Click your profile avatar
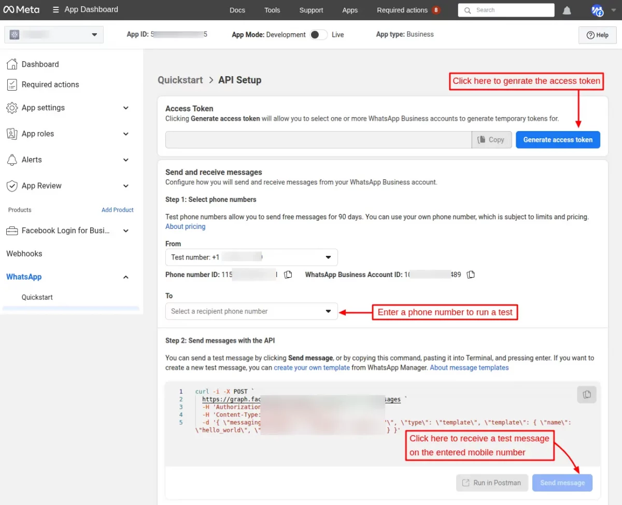 (x=597, y=10)
